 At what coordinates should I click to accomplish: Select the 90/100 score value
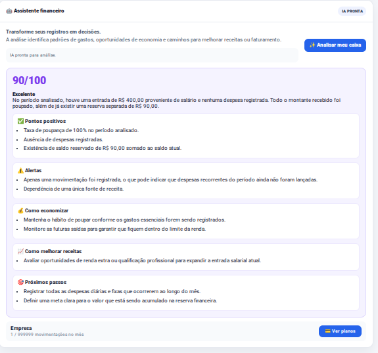(x=29, y=80)
